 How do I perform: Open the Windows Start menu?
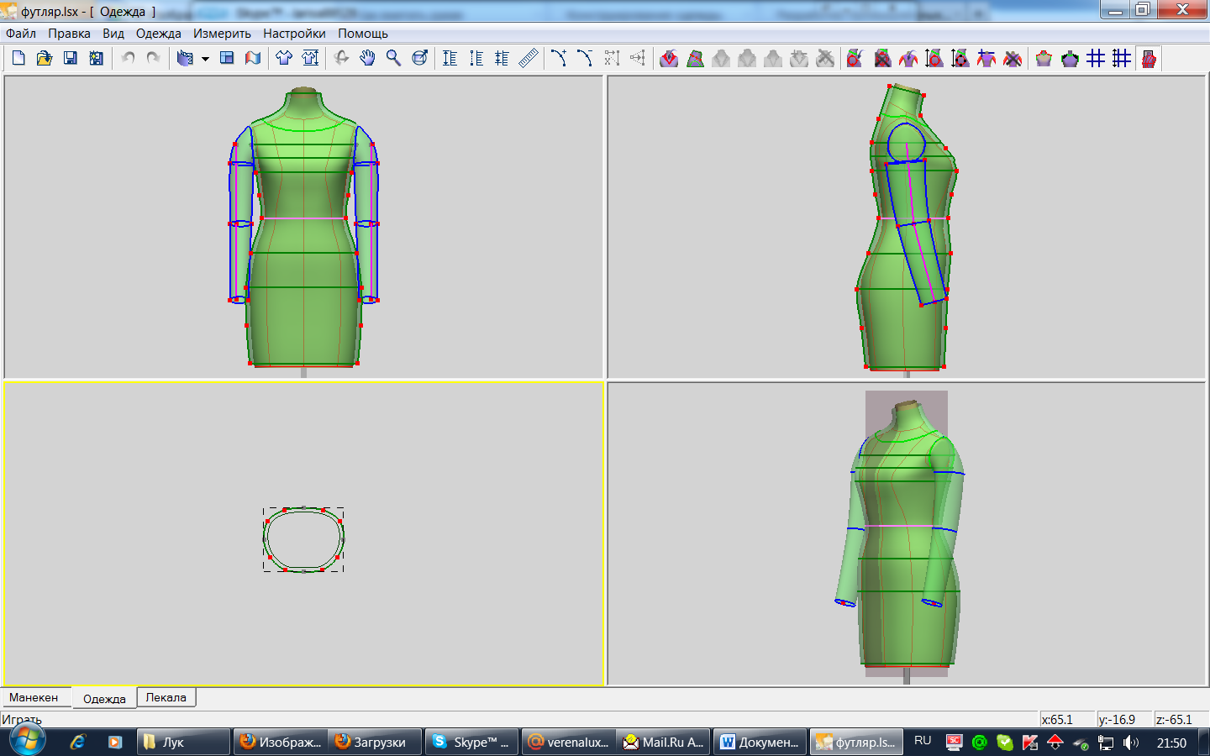[x=26, y=740]
